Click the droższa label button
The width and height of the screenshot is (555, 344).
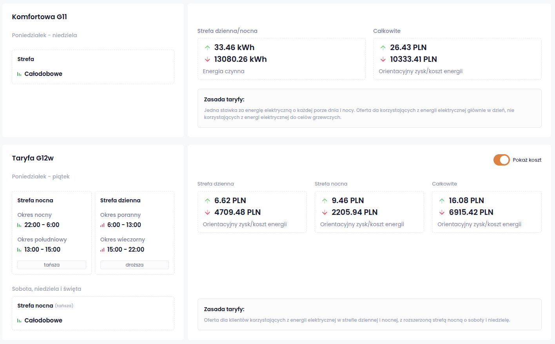coord(134,265)
